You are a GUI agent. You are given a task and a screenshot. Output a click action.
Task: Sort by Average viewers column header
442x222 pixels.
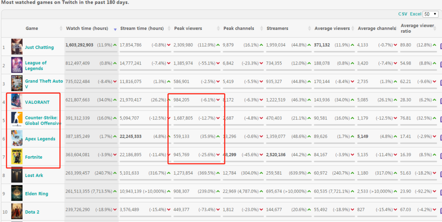click(332, 29)
